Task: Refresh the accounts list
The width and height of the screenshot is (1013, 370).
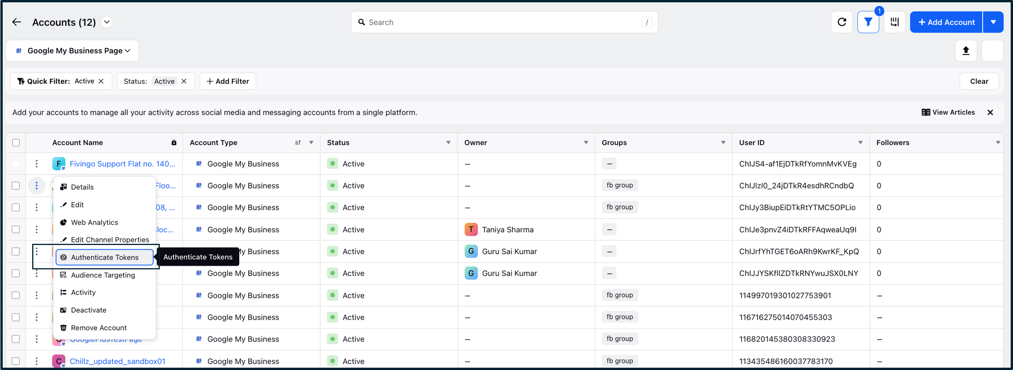Action: [842, 22]
